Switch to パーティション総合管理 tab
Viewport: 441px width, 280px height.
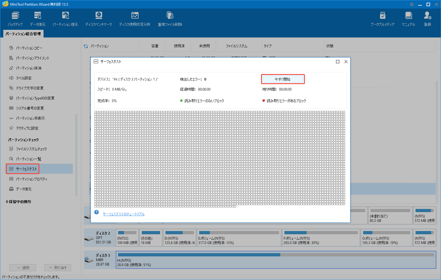[x=23, y=34]
